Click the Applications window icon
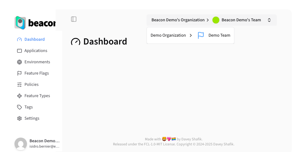This screenshot has height=167, width=305. pyautogui.click(x=19, y=51)
